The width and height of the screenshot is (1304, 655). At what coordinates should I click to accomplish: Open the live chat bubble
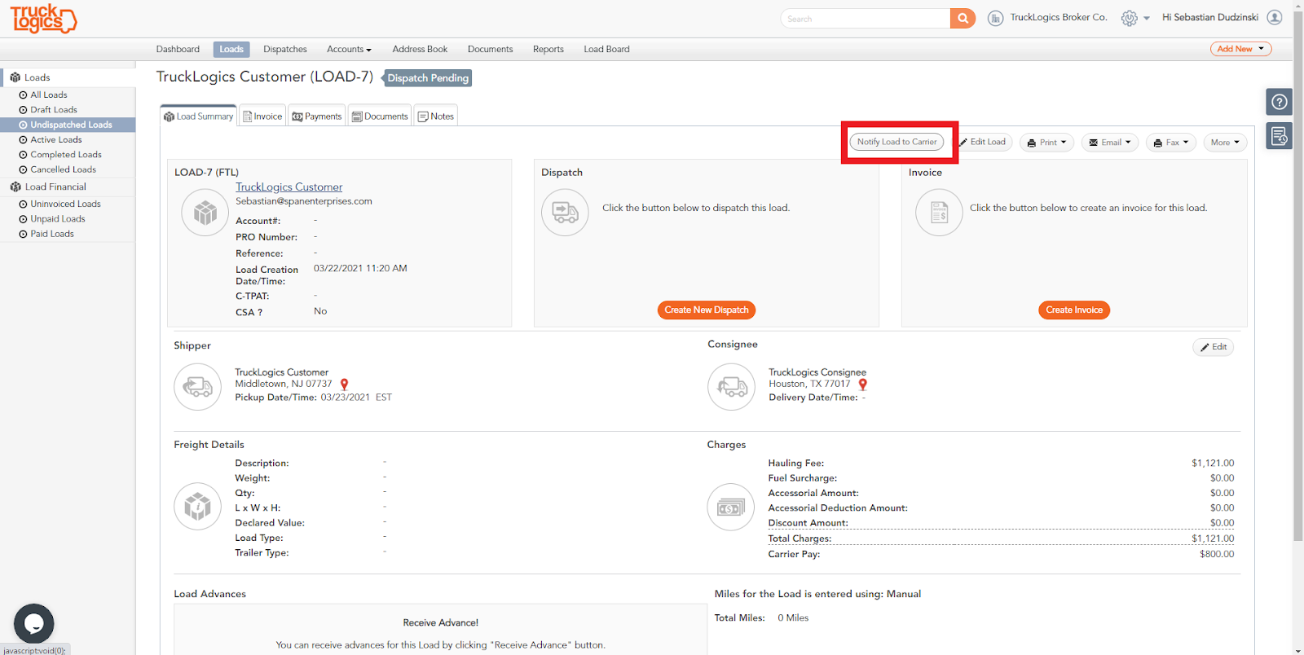tap(34, 623)
